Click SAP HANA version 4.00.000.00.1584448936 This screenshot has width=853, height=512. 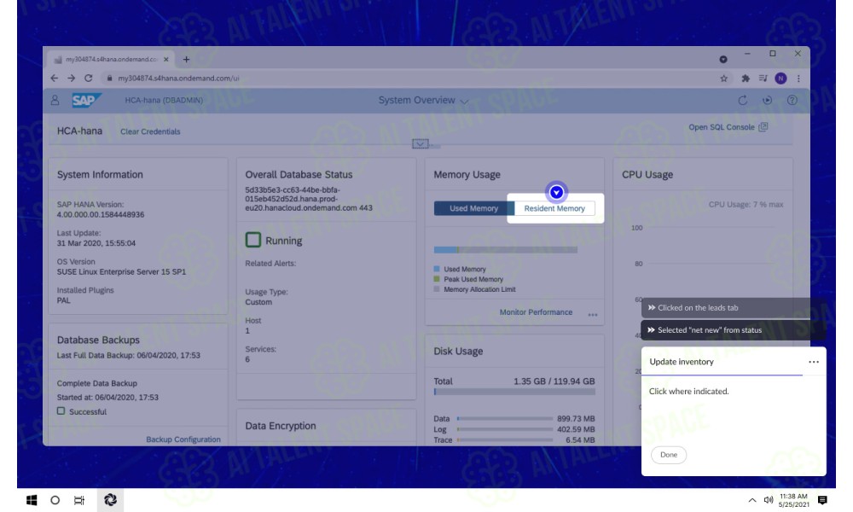click(x=101, y=214)
